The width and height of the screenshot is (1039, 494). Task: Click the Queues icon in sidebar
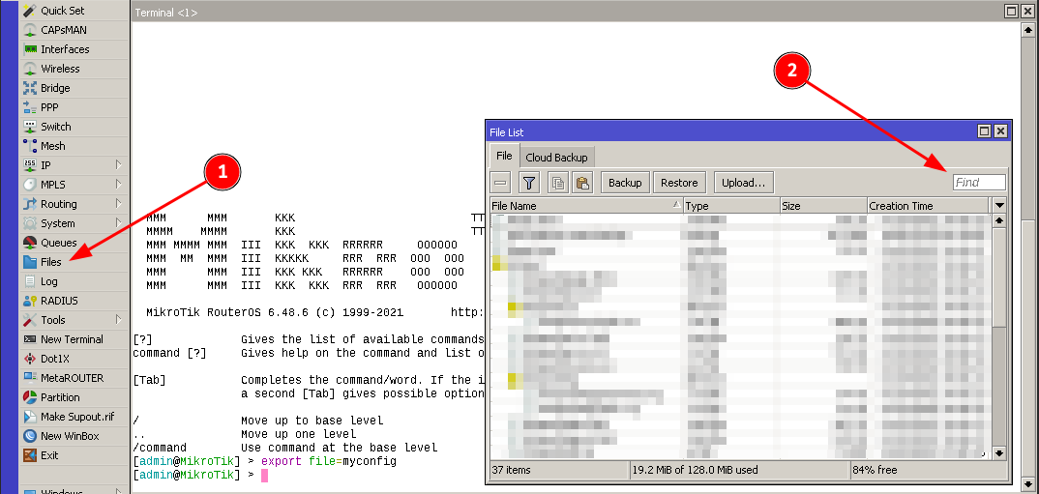pyautogui.click(x=29, y=243)
